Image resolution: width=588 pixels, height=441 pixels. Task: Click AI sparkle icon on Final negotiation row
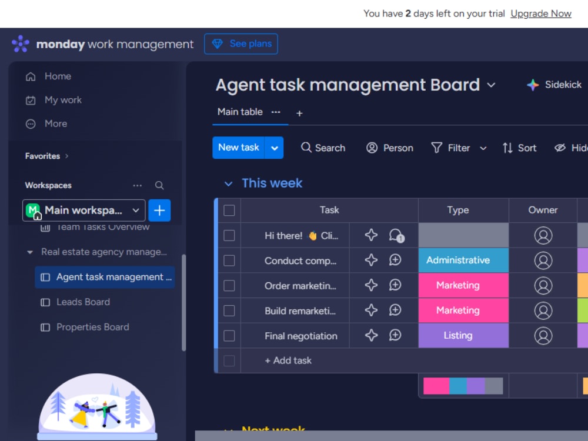click(371, 335)
